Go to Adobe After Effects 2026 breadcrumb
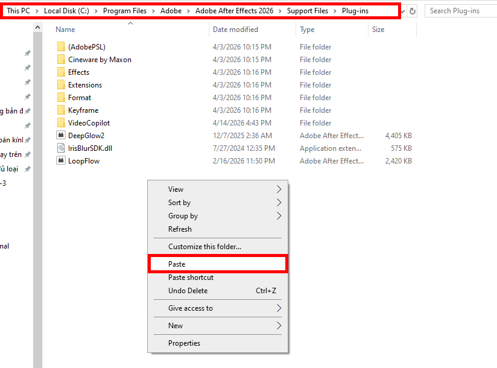The width and height of the screenshot is (497, 368). (x=234, y=11)
